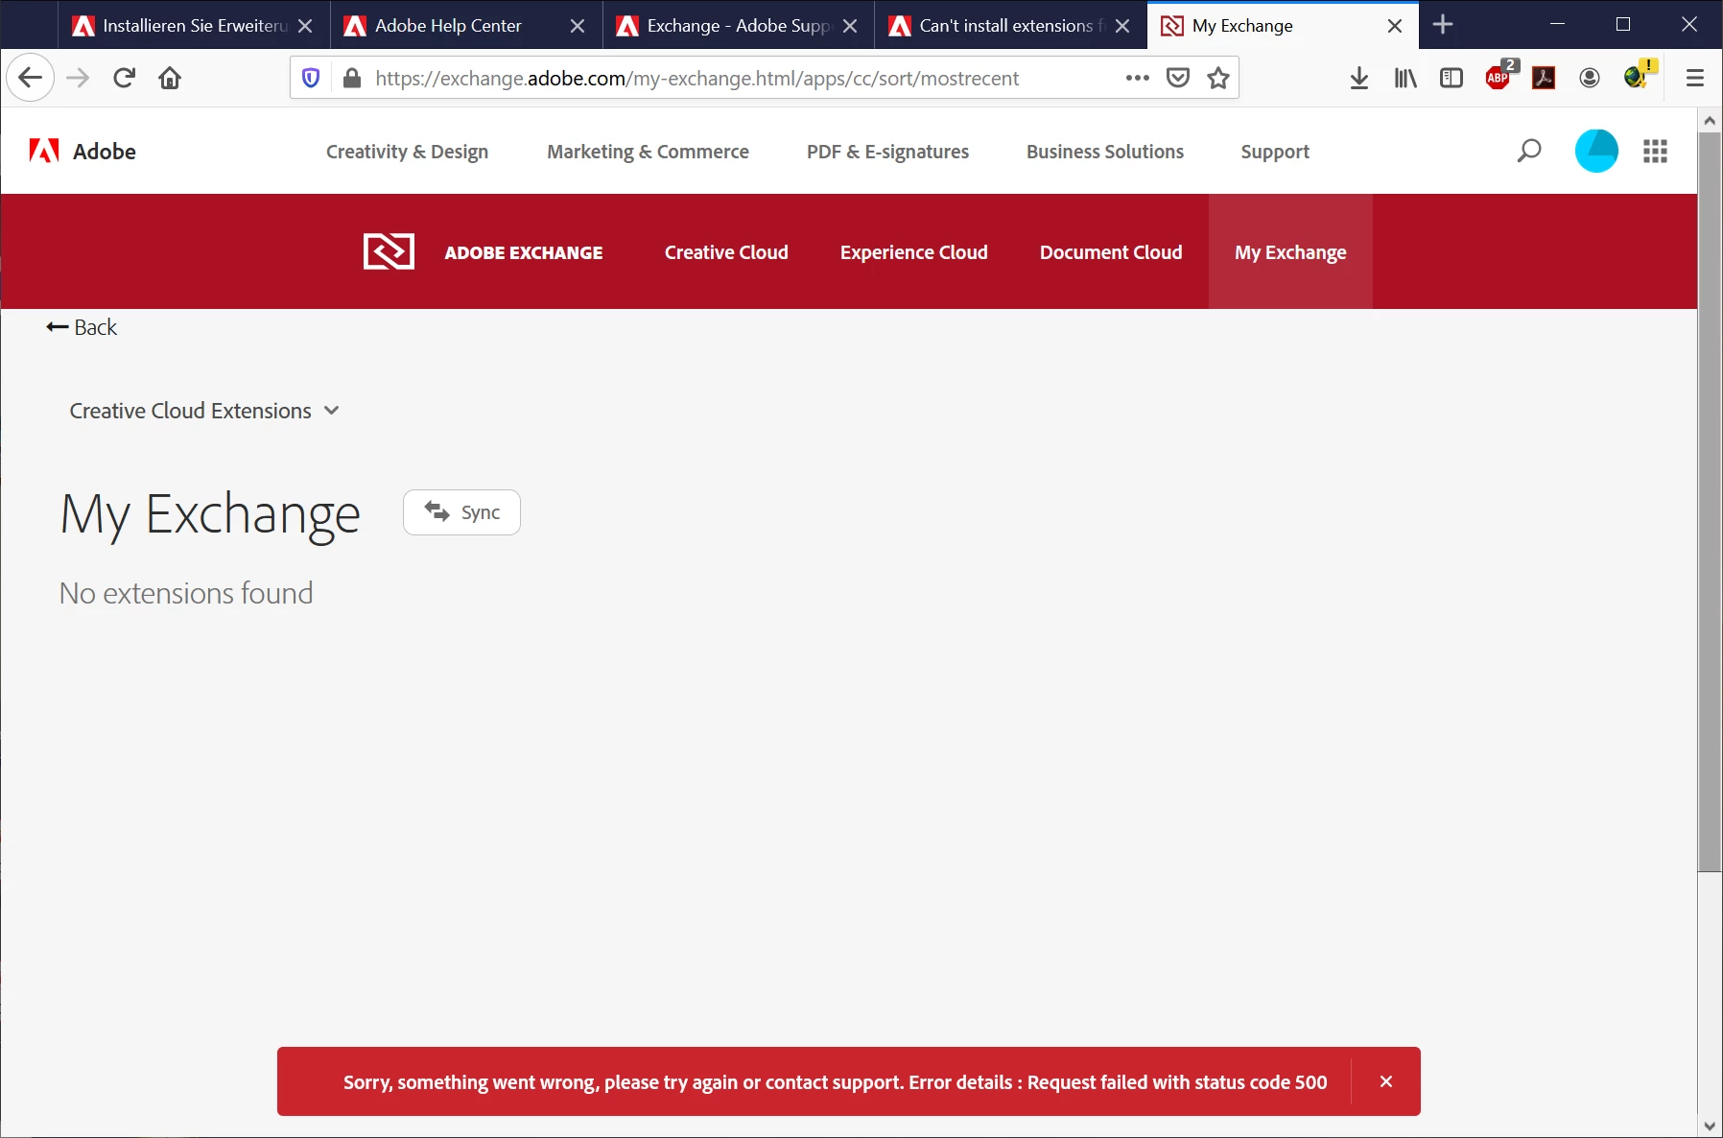This screenshot has height=1138, width=1723.
Task: Open Firefox account icon
Action: pyautogui.click(x=1590, y=78)
